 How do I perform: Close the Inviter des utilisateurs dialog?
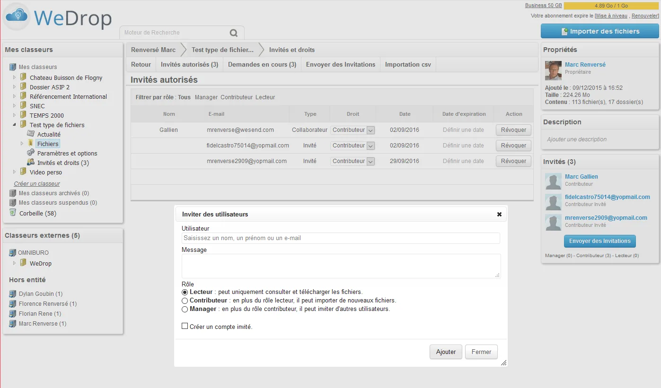499,214
